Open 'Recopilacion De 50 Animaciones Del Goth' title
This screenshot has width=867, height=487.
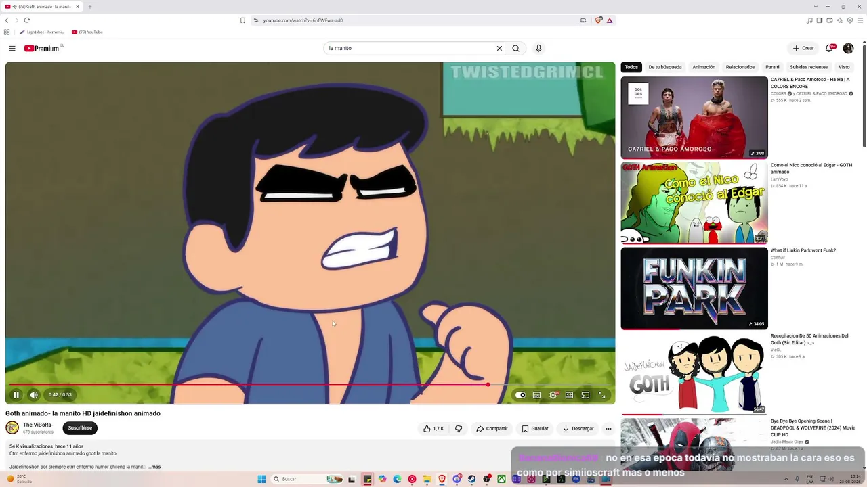809,339
